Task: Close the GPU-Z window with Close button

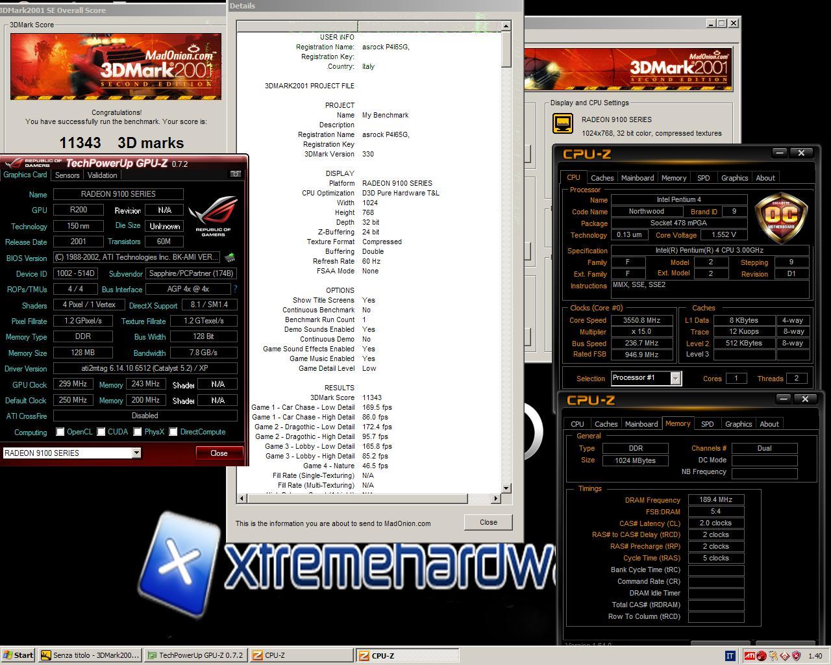Action: [219, 453]
